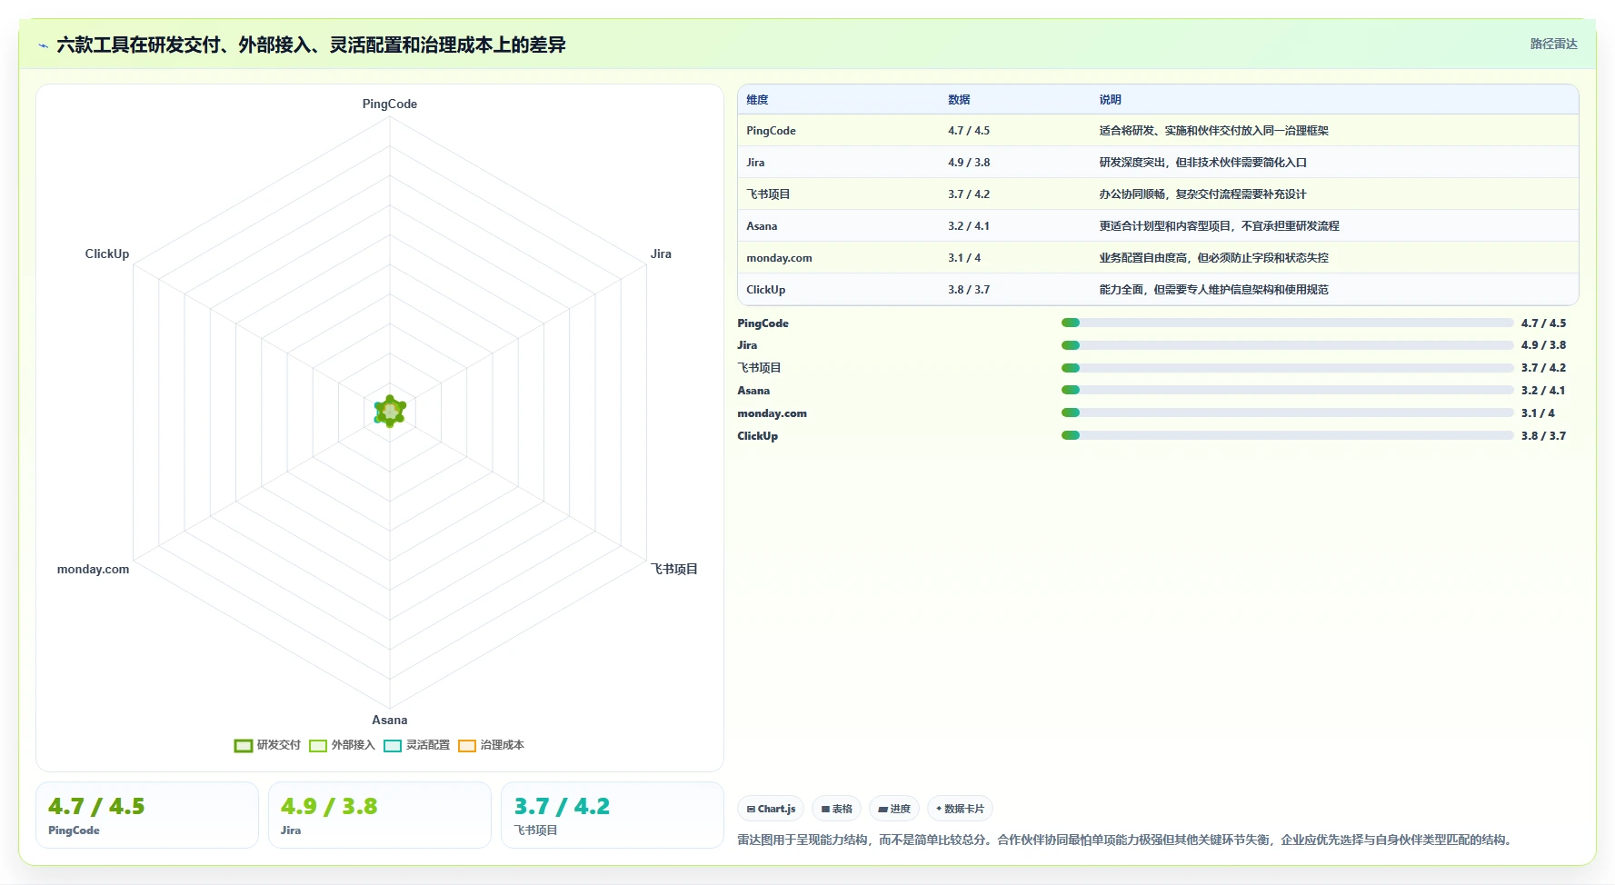This screenshot has height=885, width=1615.
Task: Click the Chart.js tag chip
Action: [771, 809]
